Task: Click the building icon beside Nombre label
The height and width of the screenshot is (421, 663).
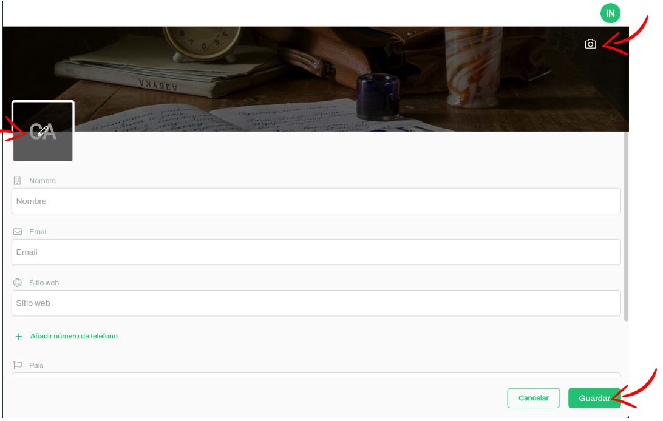Action: 18,181
